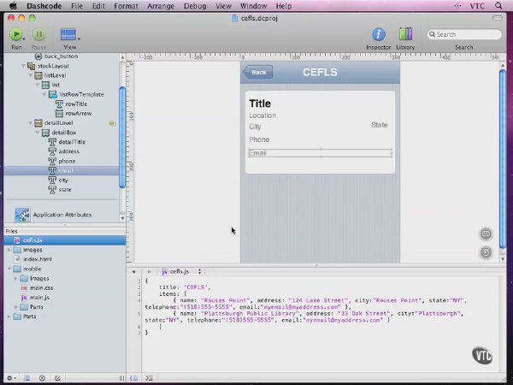Screen dimensions: 513x385
Task: Click the editor forward navigation arrow
Action: coord(149,271)
